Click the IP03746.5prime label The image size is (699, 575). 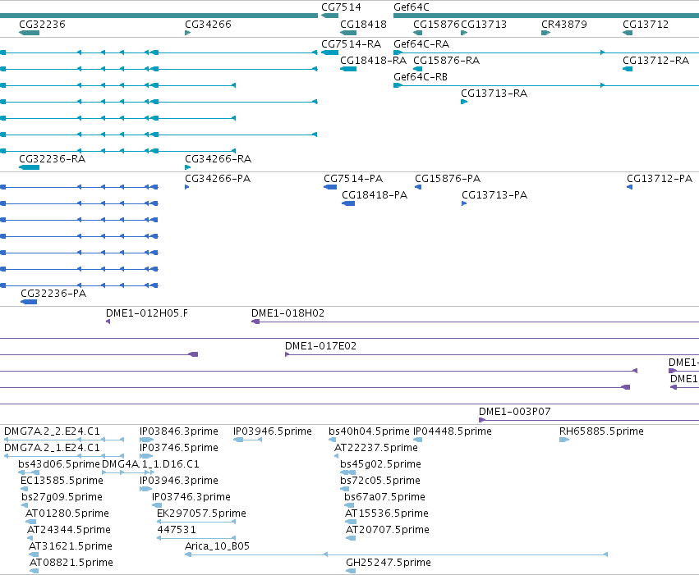pos(179,448)
